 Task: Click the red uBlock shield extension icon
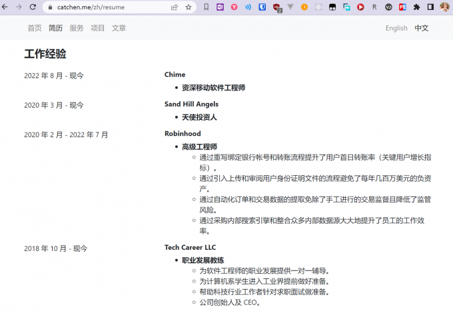click(276, 7)
